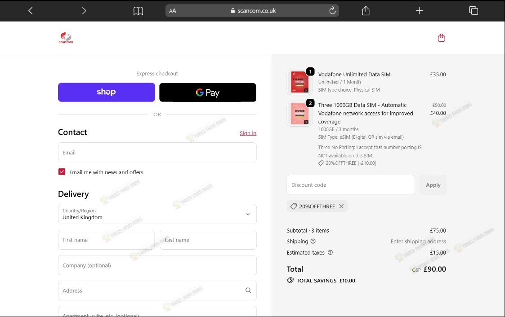505x317 pixels.
Task: Go back with browser back arrow
Action: coord(31,11)
